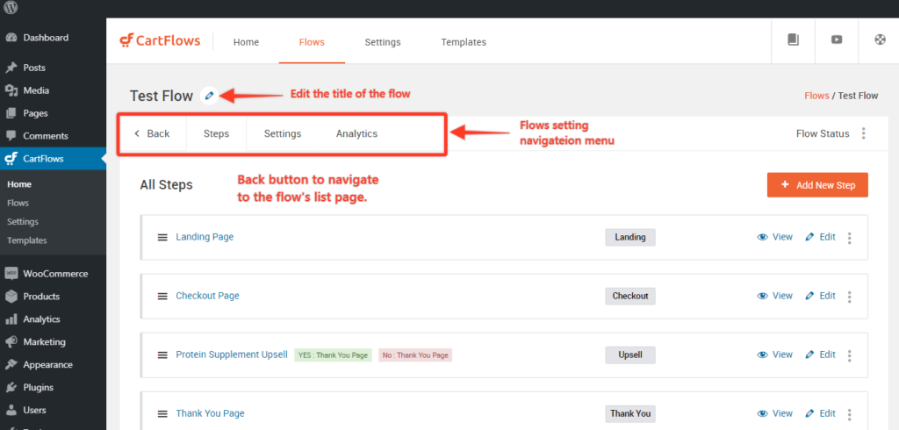Click Landing Page drag handle icon

point(162,237)
